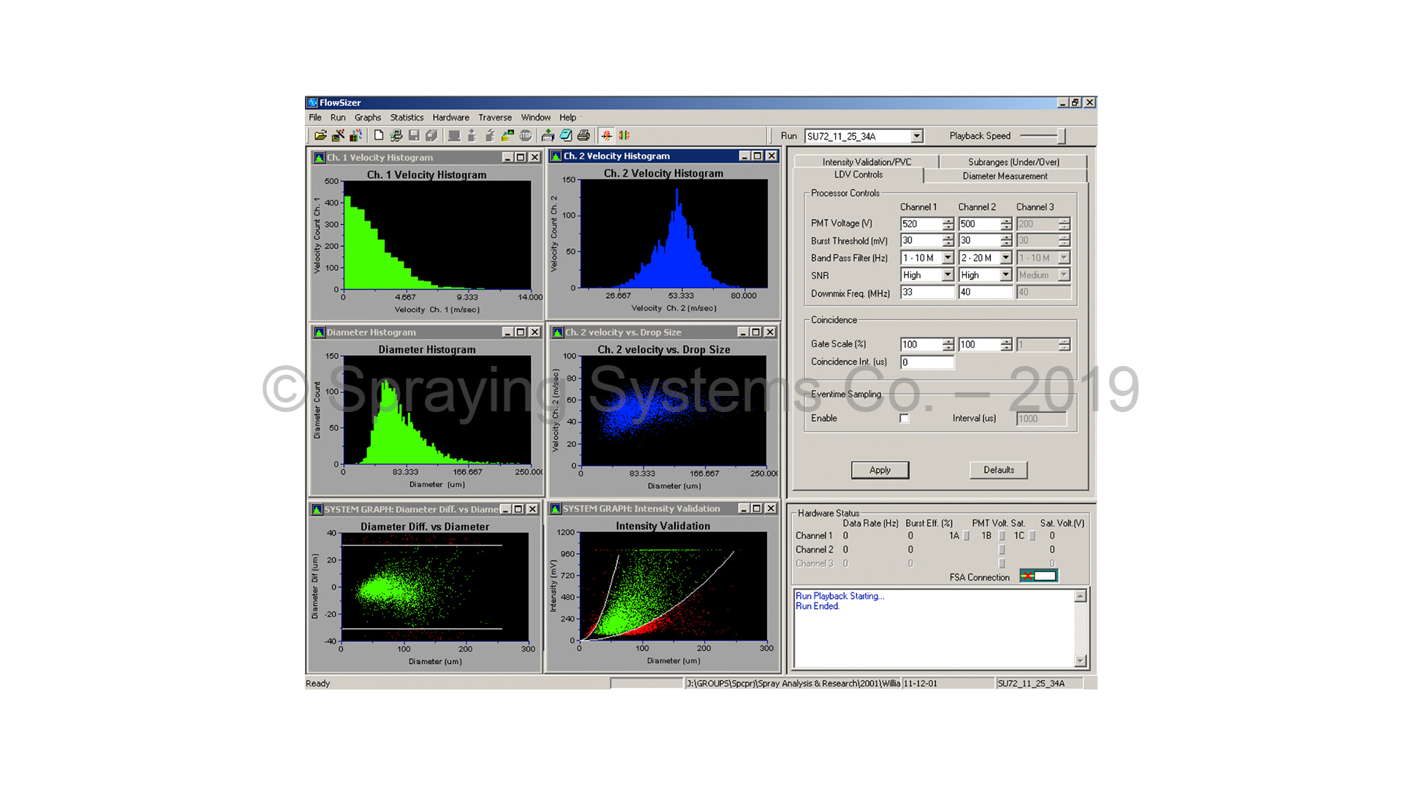Screen dimensions: 1404x786
Task: Click the FSA Connection status icon
Action: (1038, 576)
